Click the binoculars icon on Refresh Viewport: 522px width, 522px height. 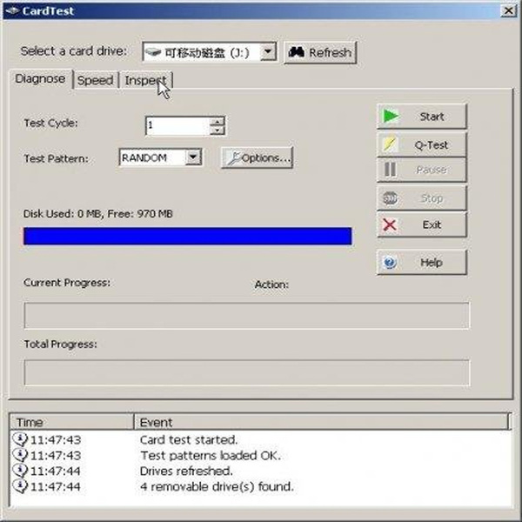(x=297, y=51)
